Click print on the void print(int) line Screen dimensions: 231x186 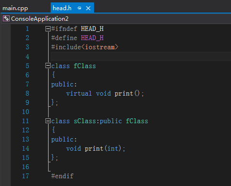tap(94, 149)
